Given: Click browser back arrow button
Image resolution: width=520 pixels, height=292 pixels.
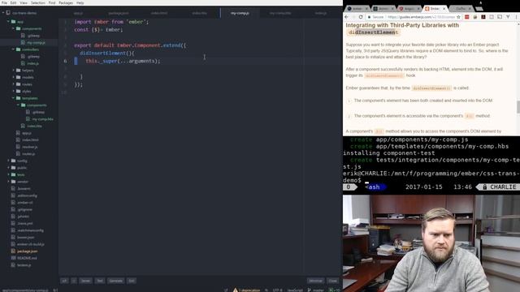Looking at the screenshot, I should coord(347,17).
